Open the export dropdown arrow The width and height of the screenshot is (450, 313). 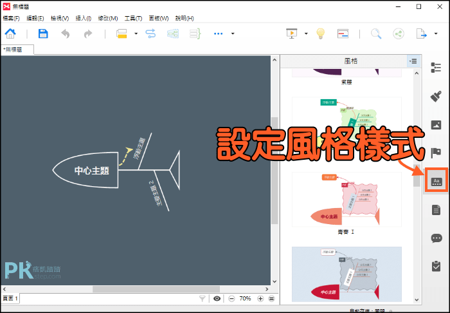[x=436, y=33]
